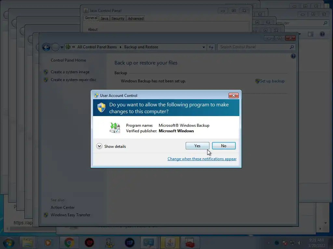The image size is (333, 249).
Task: Open 'Change when these notifications appear' link
Action: [x=202, y=159]
